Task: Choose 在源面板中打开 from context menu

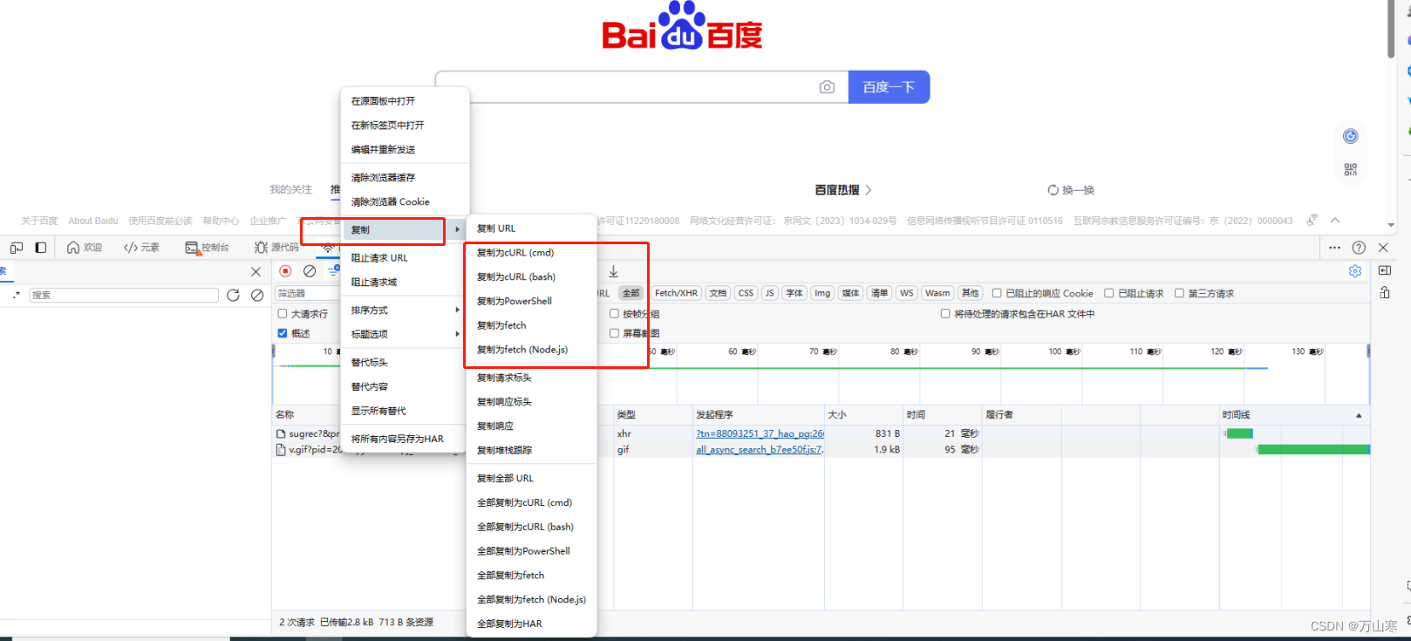Action: coord(405,101)
